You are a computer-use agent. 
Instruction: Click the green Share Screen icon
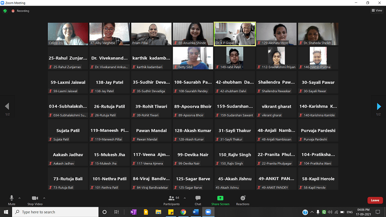tap(220, 198)
